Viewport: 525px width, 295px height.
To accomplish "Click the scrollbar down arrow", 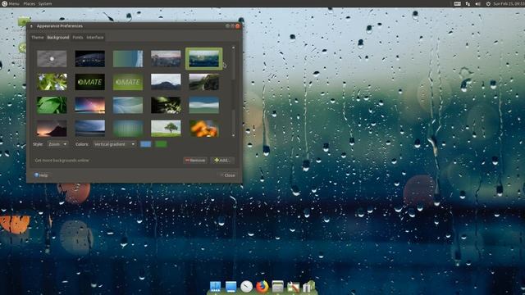I will coord(233,135).
